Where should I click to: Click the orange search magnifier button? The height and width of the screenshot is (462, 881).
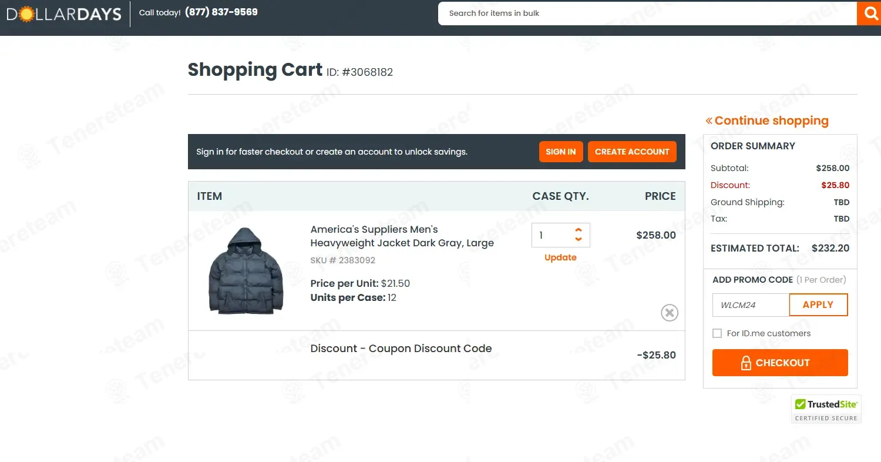click(x=869, y=13)
